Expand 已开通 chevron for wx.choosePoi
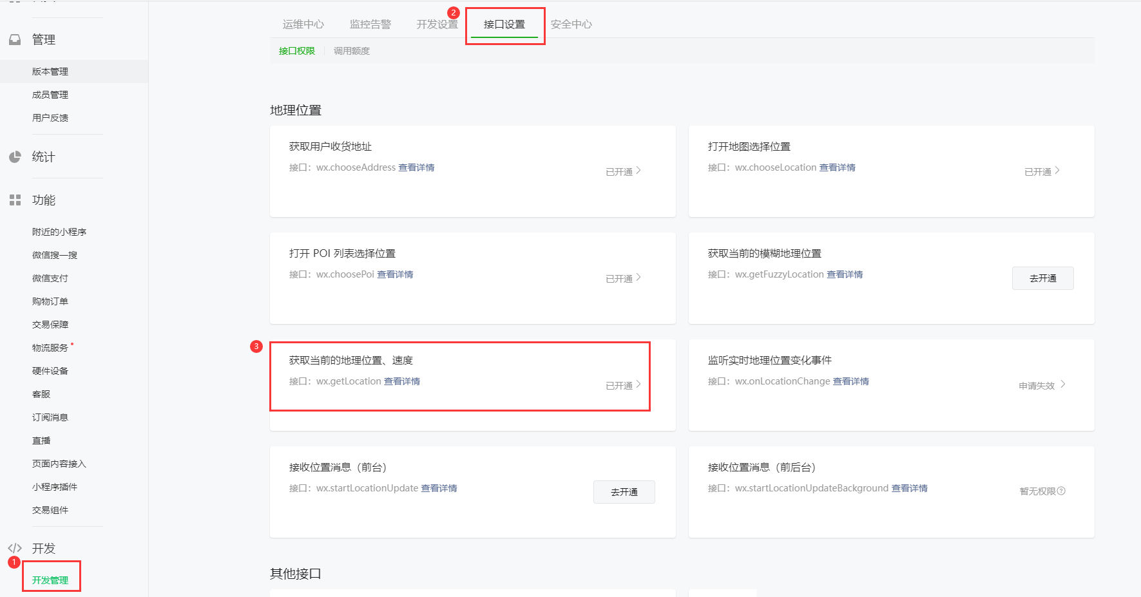 (x=638, y=278)
